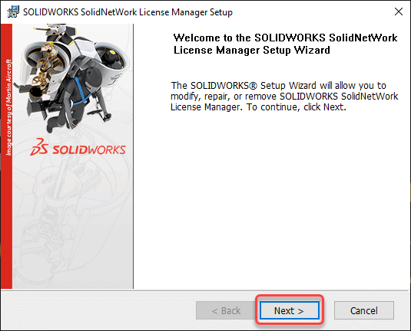Viewport: 411px width, 331px height.
Task: Close the setup wizard window
Action: tap(399, 11)
